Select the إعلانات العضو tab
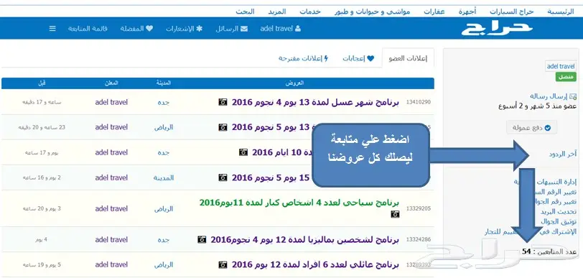Screen dimensions: 583x278 click(408, 58)
